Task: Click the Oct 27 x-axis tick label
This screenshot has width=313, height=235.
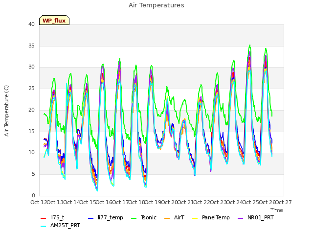Action: coord(283,202)
